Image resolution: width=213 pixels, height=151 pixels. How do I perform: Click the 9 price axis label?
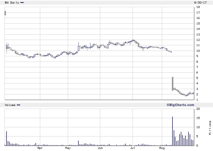point(197,56)
